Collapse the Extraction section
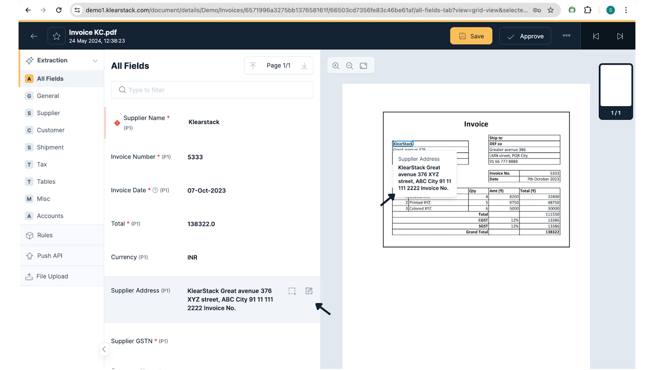Viewport: 654px width, 370px height. pyautogui.click(x=95, y=61)
